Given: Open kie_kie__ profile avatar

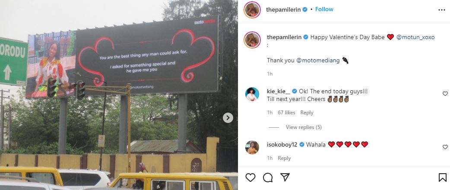Looking at the screenshot, I should pyautogui.click(x=252, y=94).
